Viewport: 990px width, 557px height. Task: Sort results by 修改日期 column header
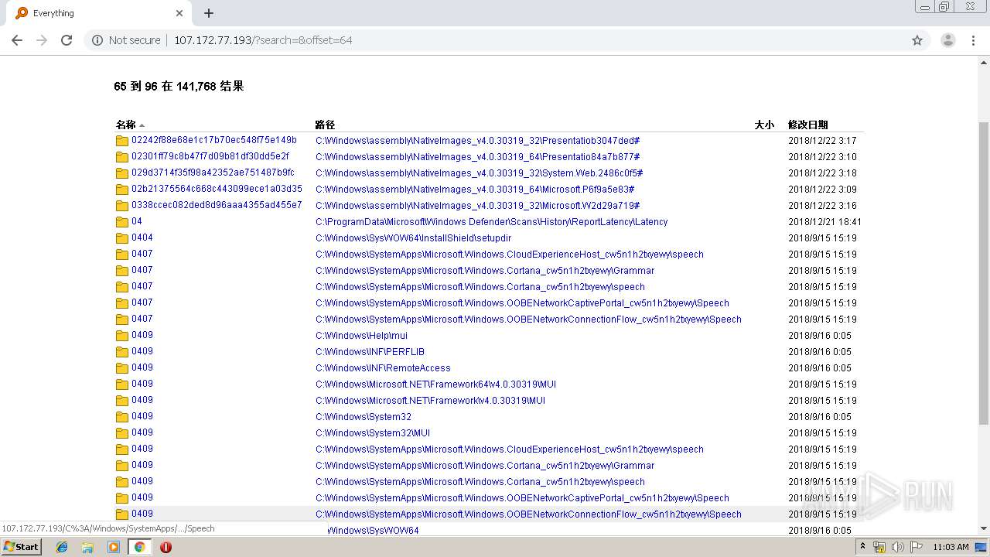click(807, 125)
